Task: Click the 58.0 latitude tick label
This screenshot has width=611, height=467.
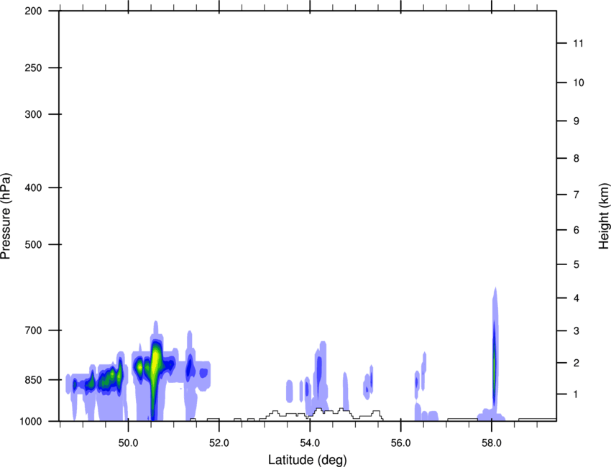Action: coord(492,443)
